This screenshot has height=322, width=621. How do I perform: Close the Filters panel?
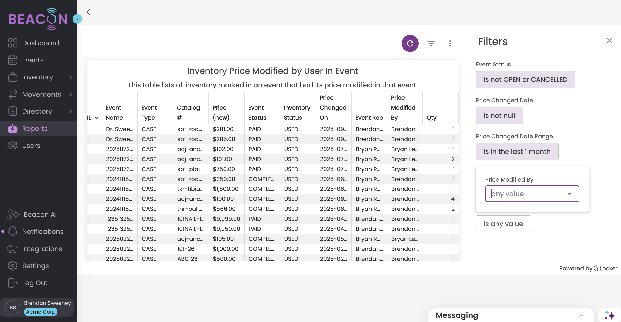(x=609, y=41)
